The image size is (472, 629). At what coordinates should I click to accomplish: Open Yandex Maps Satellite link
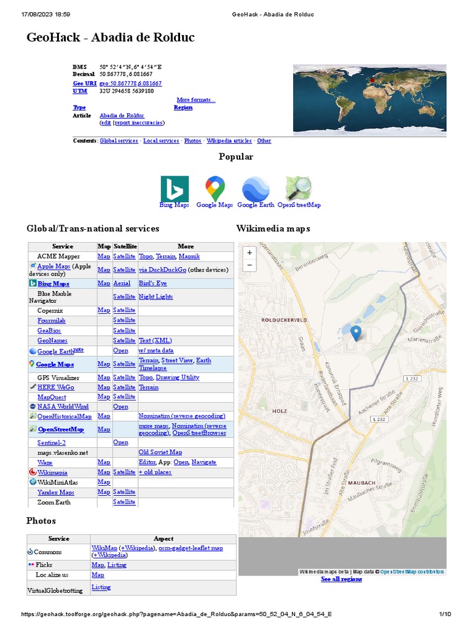124,492
